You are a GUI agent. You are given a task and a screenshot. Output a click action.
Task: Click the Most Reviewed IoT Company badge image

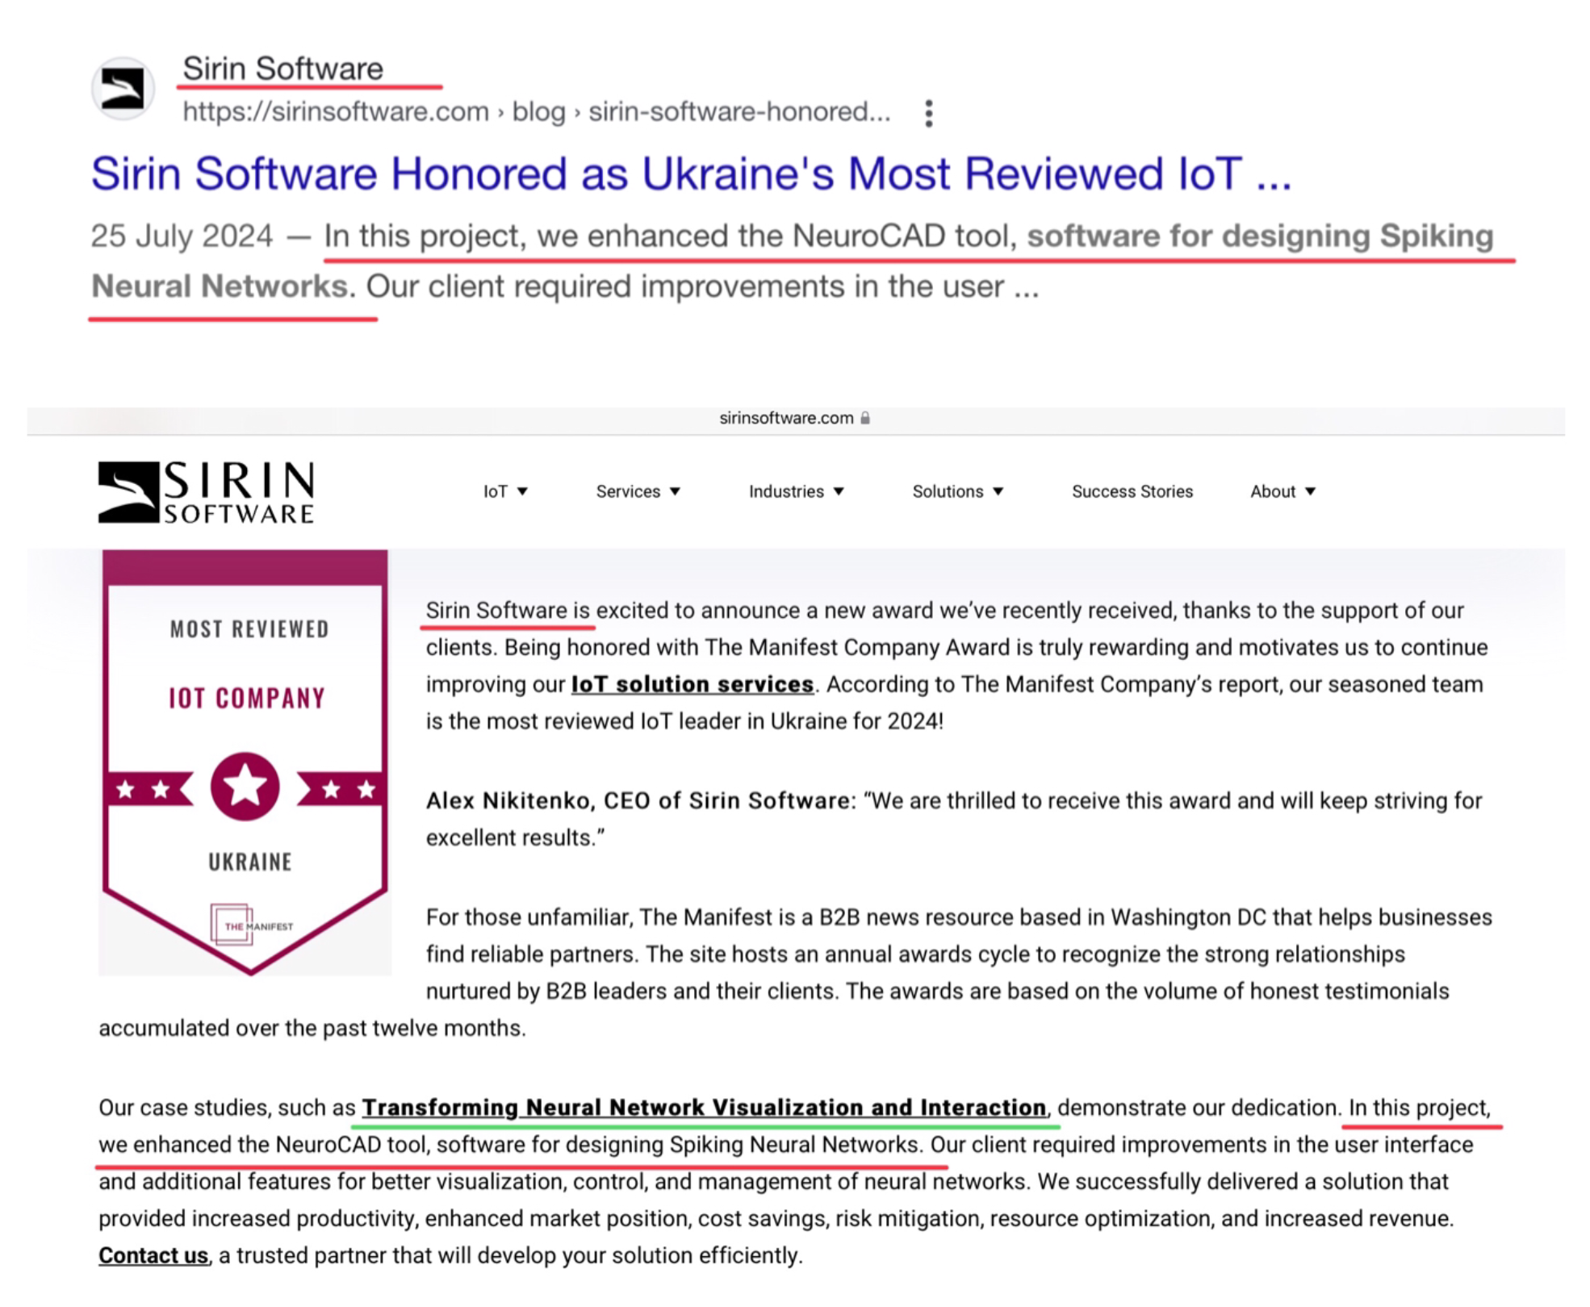(245, 762)
